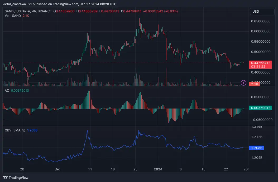Select the AO indicator label
278x182 pixels.
click(7, 90)
